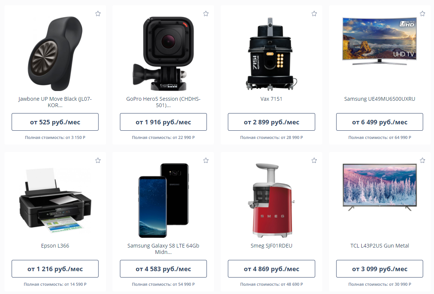Open the 'от 4 583 руб./мес' offer
The height and width of the screenshot is (294, 434).
[x=163, y=269]
